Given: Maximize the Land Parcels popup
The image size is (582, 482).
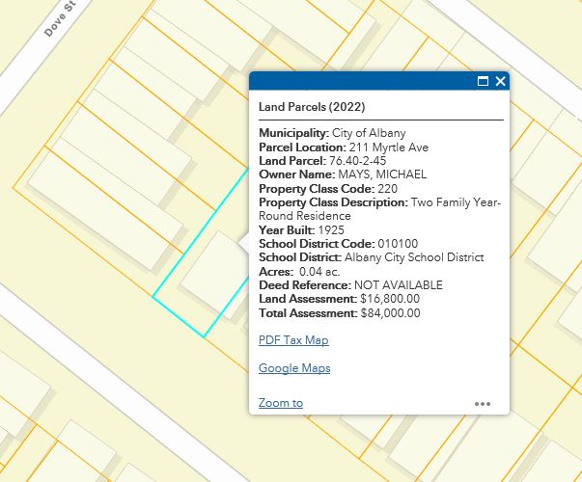Looking at the screenshot, I should coord(483,82).
